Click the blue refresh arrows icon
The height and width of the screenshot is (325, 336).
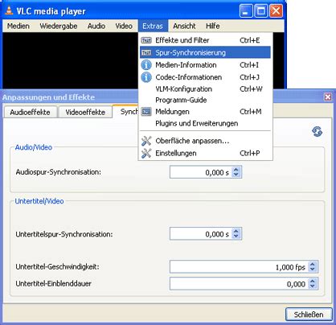click(x=317, y=132)
